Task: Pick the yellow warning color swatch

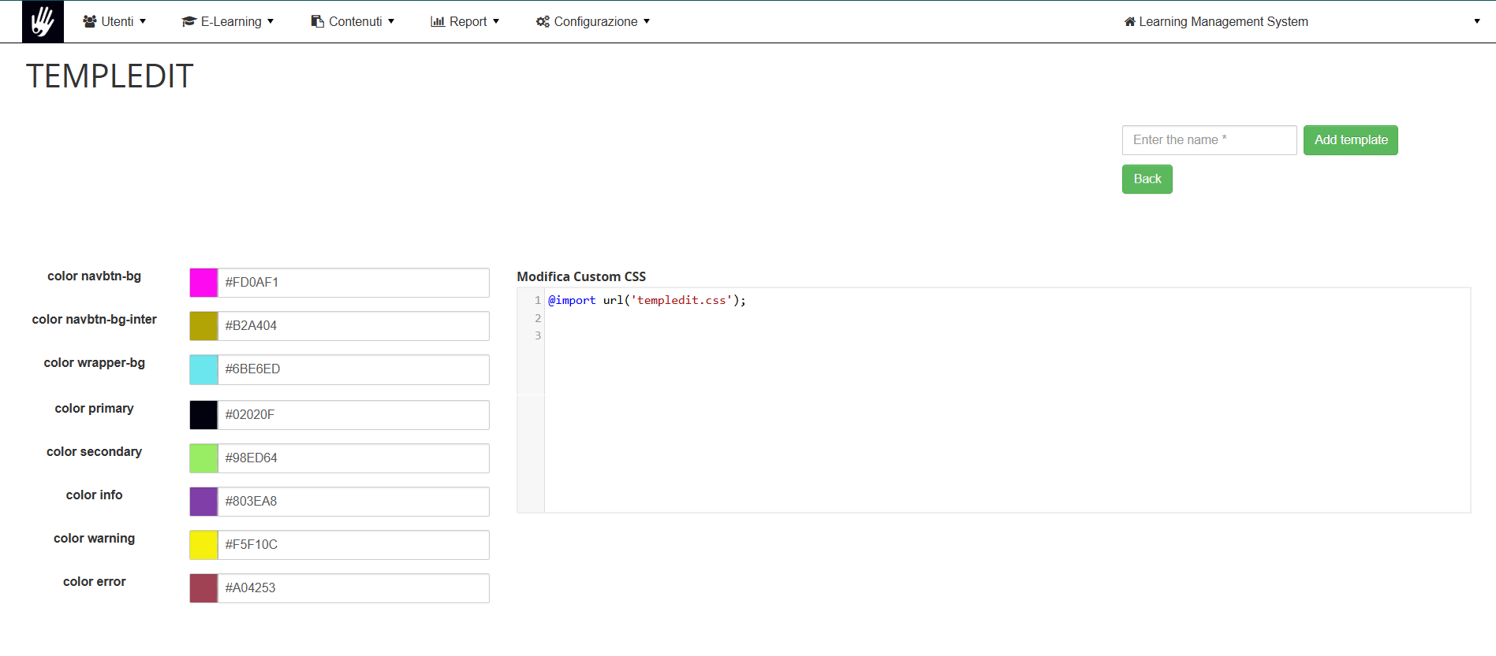Action: pos(203,545)
